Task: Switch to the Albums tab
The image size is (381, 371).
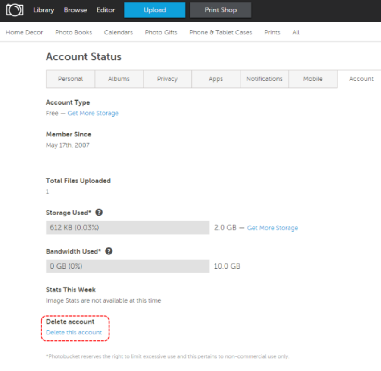Action: 119,79
